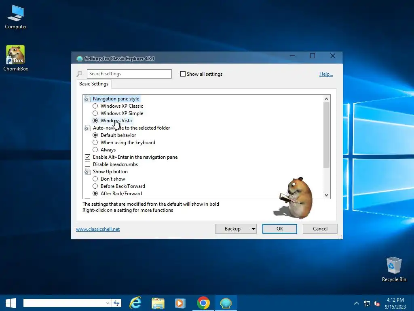
Task: Maximize the Classic Explorer settings window
Action: click(313, 56)
